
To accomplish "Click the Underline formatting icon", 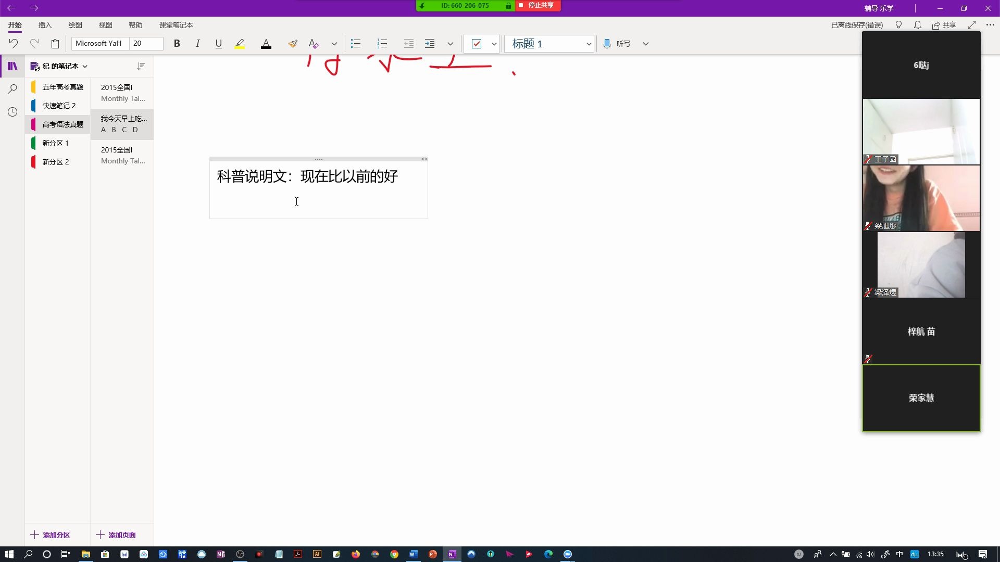I will click(218, 43).
